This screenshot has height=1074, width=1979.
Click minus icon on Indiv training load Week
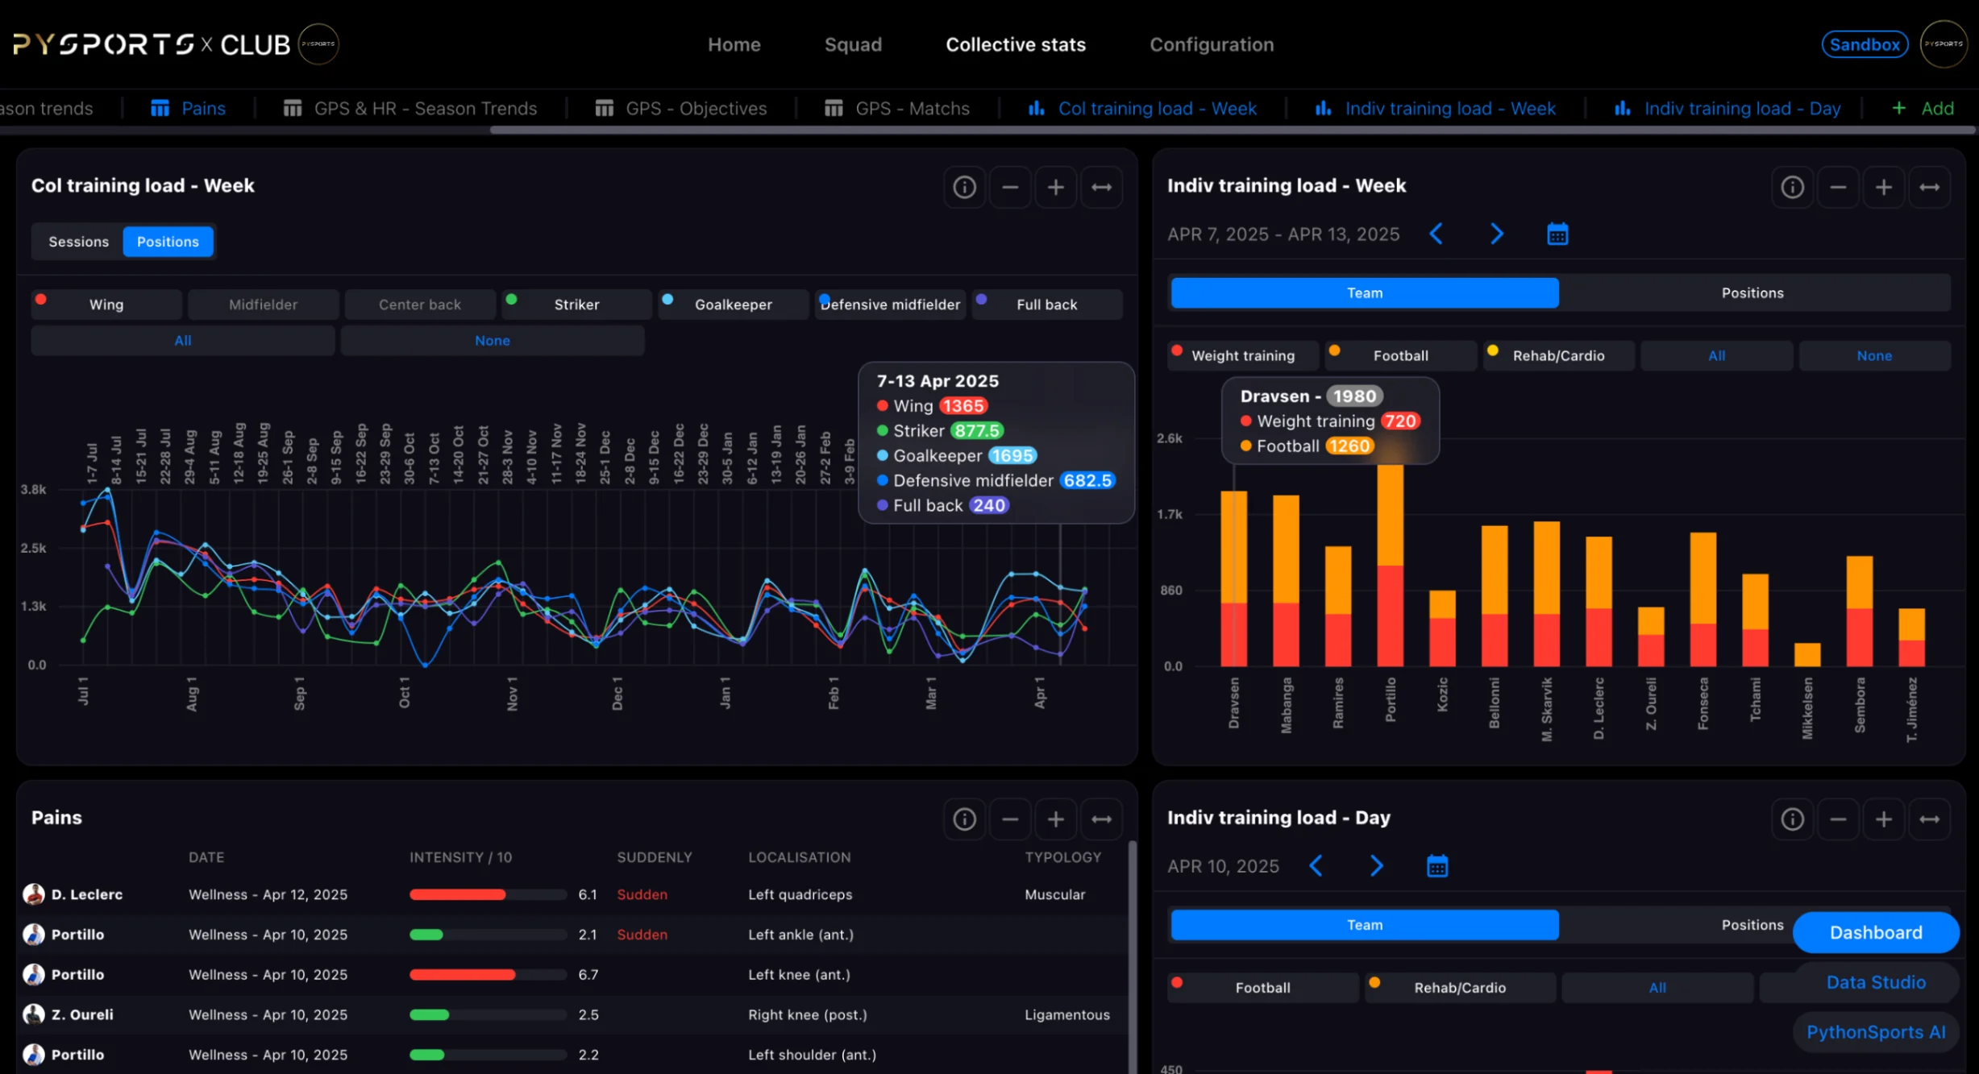[1838, 187]
